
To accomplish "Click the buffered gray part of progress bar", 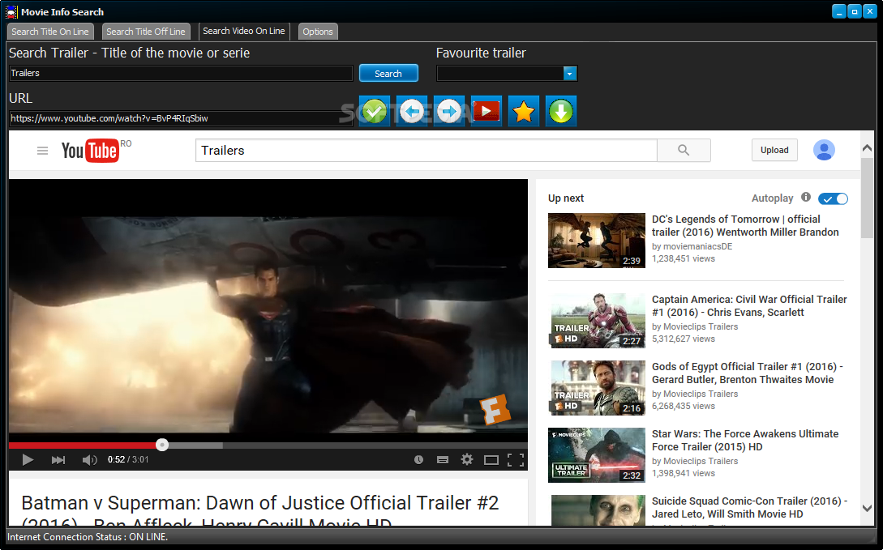I will coord(195,445).
